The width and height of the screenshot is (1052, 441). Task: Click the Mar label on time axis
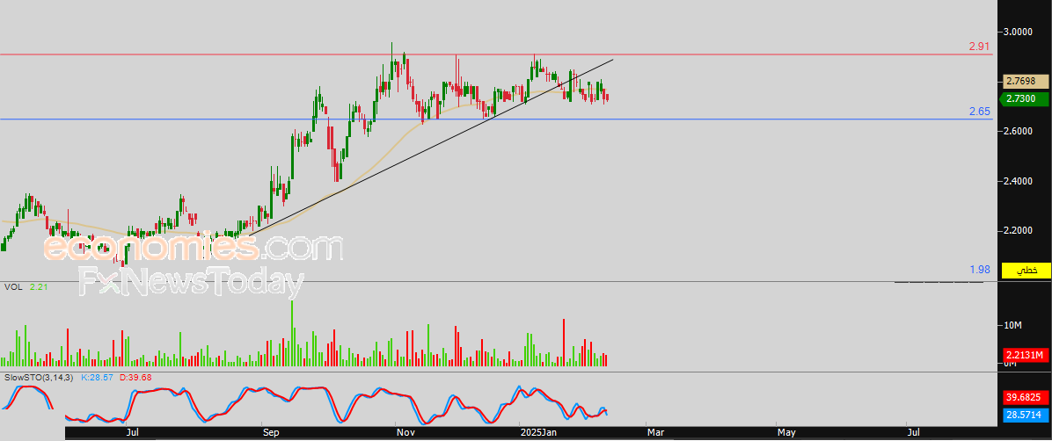[654, 433]
